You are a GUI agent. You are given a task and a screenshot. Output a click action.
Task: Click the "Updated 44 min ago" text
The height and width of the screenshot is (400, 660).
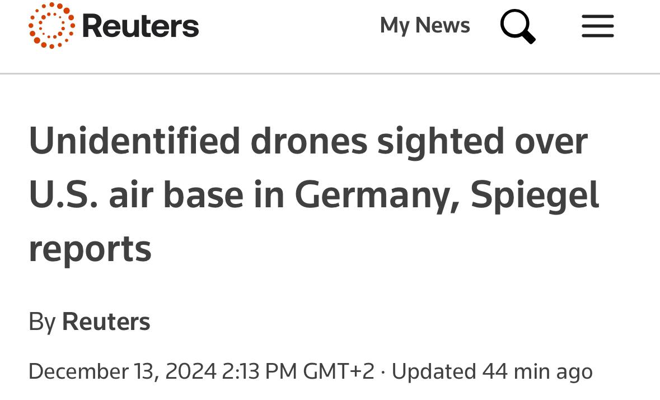[492, 371]
